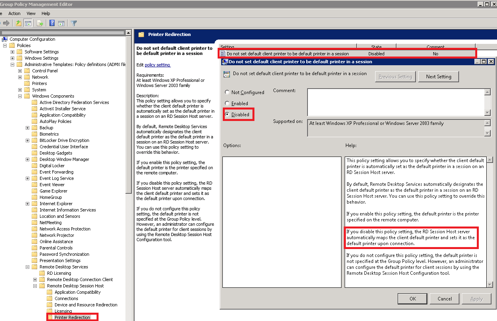The image size is (497, 321).
Task: Click the Up One Level toolbar icon
Action: click(x=19, y=23)
